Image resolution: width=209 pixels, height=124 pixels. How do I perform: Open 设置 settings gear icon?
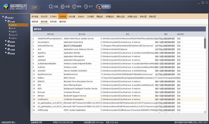(63, 6)
